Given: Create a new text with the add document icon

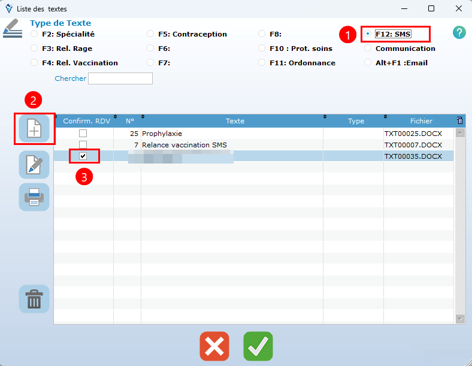Looking at the screenshot, I should (34, 129).
